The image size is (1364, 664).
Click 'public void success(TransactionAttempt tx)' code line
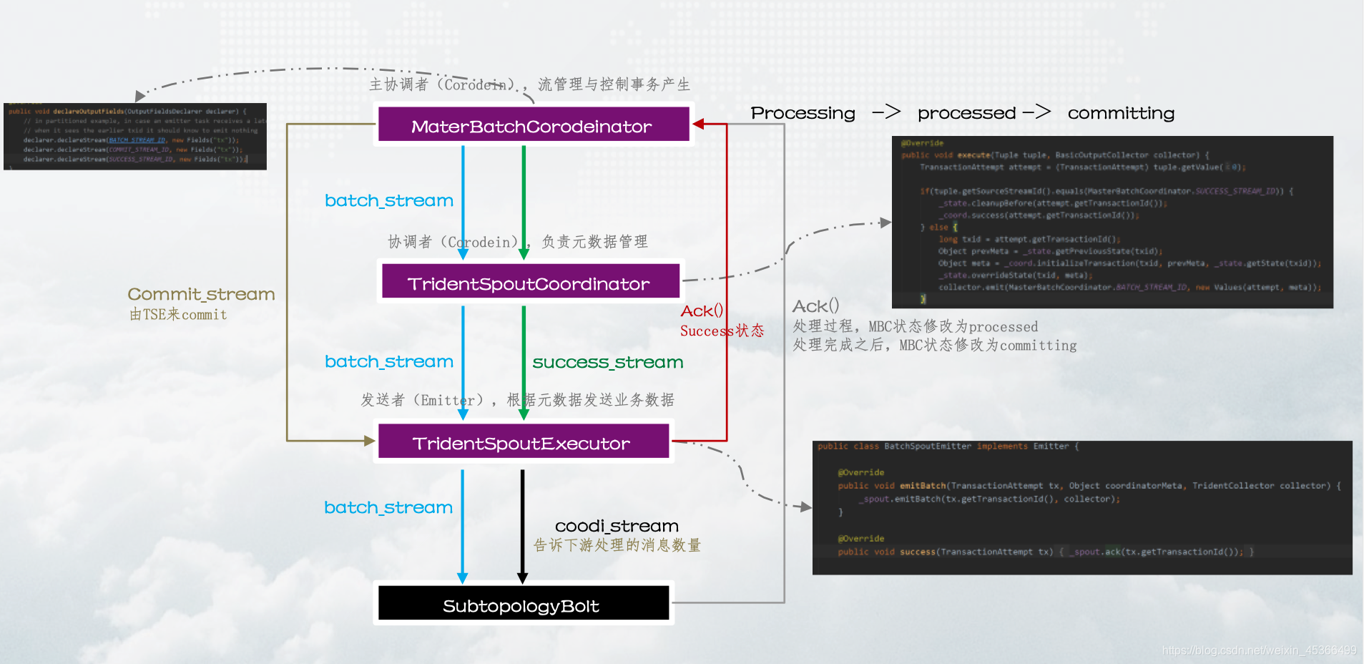1046,552
